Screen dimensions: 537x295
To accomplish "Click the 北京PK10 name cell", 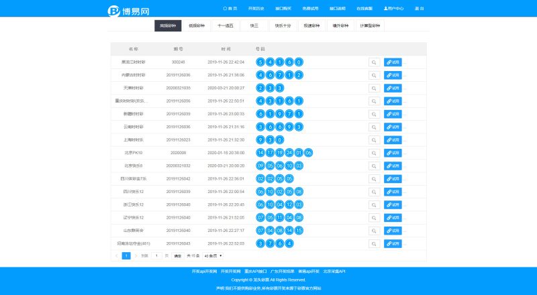I will [133, 153].
